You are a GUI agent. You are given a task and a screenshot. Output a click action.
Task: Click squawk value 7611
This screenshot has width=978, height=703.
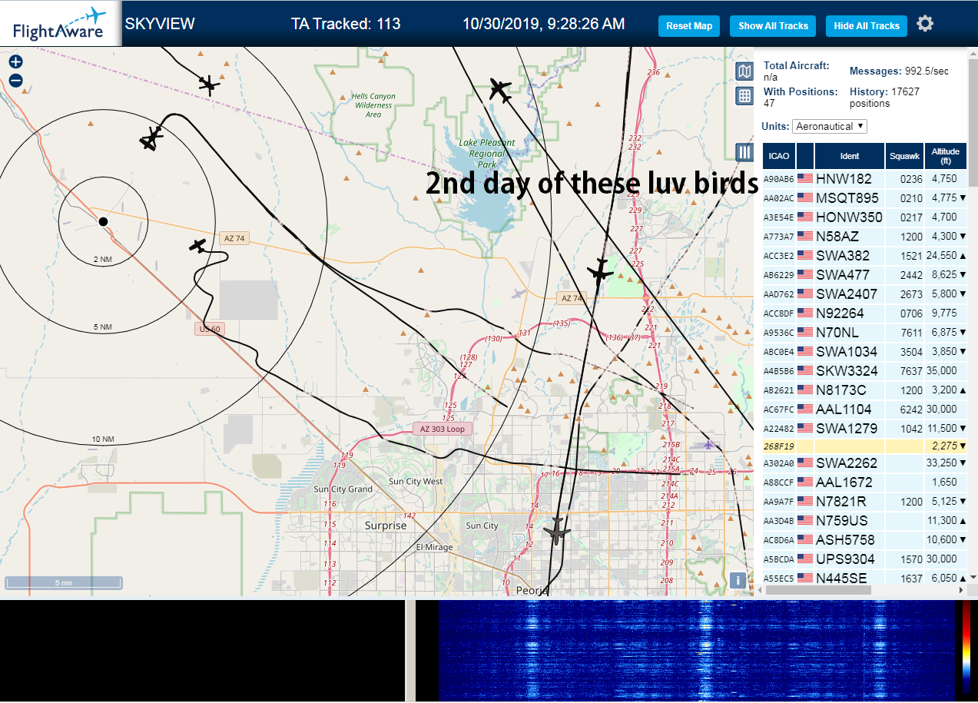tap(911, 333)
